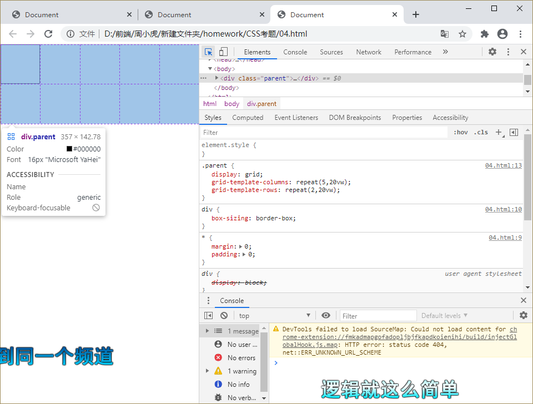The image size is (533, 404).
Task: Clear the console icon
Action: pos(224,316)
